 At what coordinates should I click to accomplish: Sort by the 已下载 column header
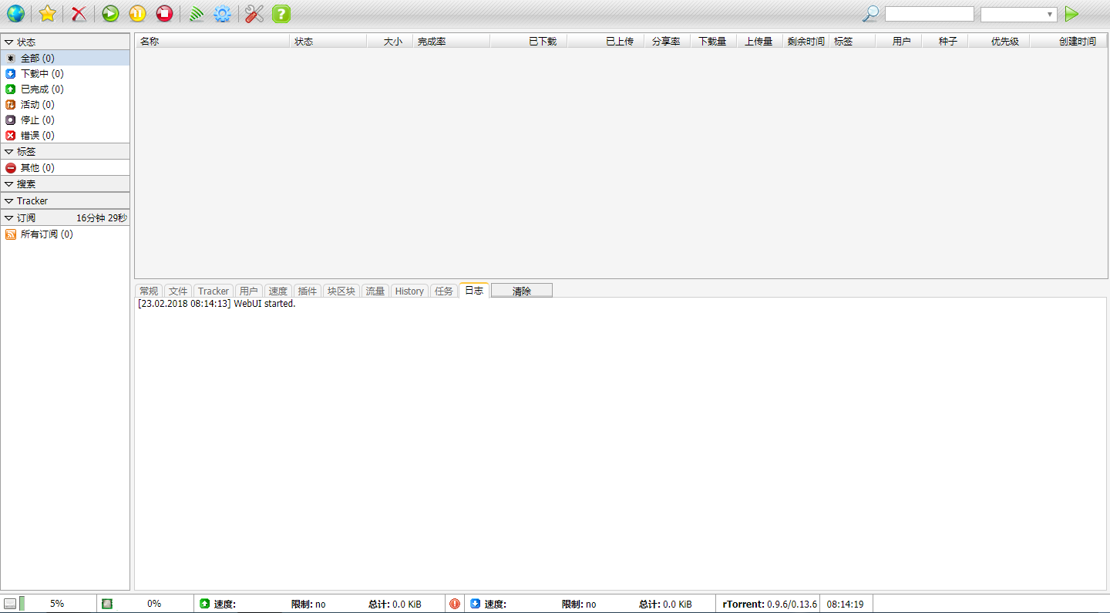[529, 42]
